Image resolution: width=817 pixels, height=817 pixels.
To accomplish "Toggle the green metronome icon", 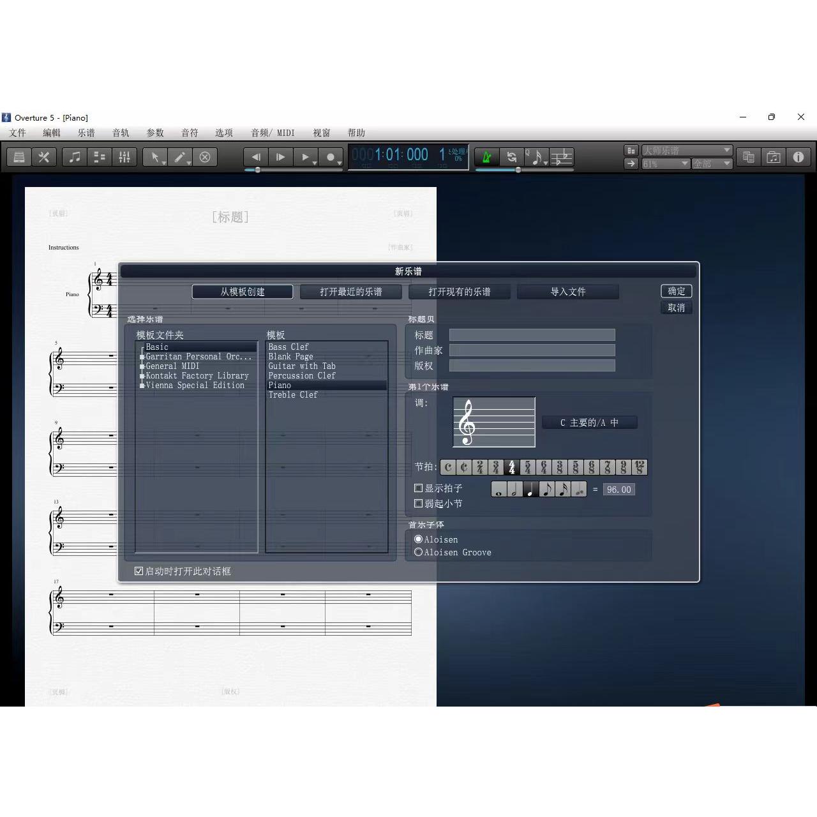I will click(486, 157).
